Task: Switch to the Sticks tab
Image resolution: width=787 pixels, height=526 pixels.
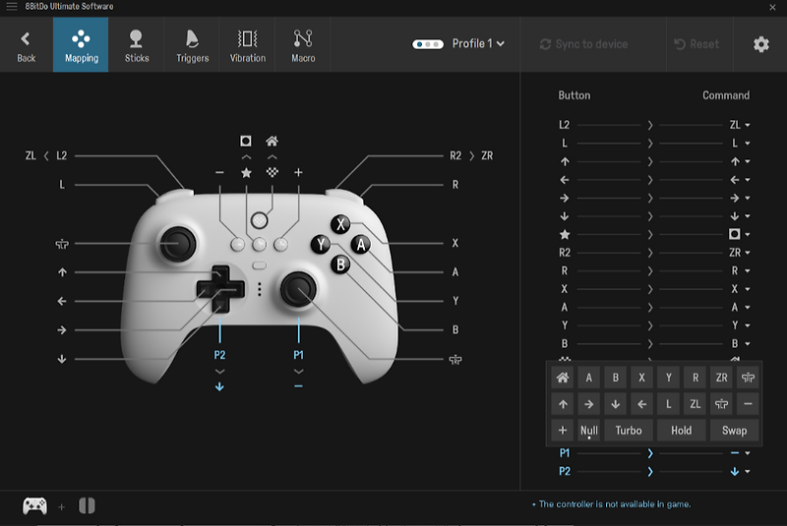Action: (x=137, y=45)
